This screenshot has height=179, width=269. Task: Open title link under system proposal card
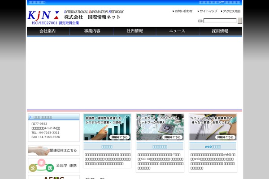point(107,147)
